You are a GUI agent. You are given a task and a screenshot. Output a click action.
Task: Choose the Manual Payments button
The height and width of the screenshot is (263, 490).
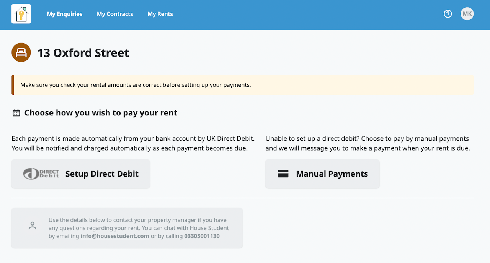pos(322,174)
